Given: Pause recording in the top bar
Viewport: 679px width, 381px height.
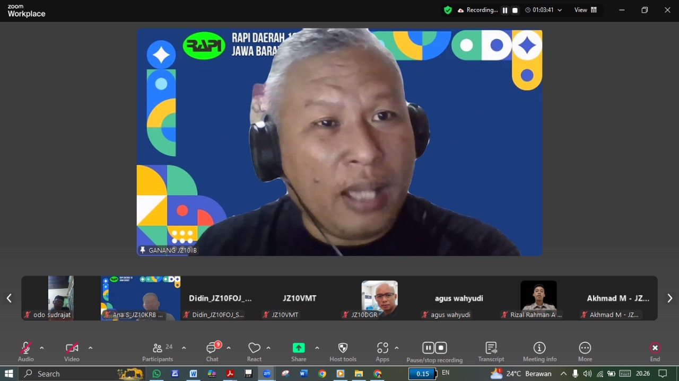Looking at the screenshot, I should point(505,10).
